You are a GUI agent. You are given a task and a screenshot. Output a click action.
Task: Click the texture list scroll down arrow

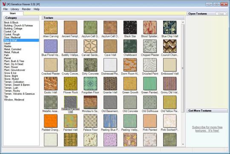coord(183,144)
